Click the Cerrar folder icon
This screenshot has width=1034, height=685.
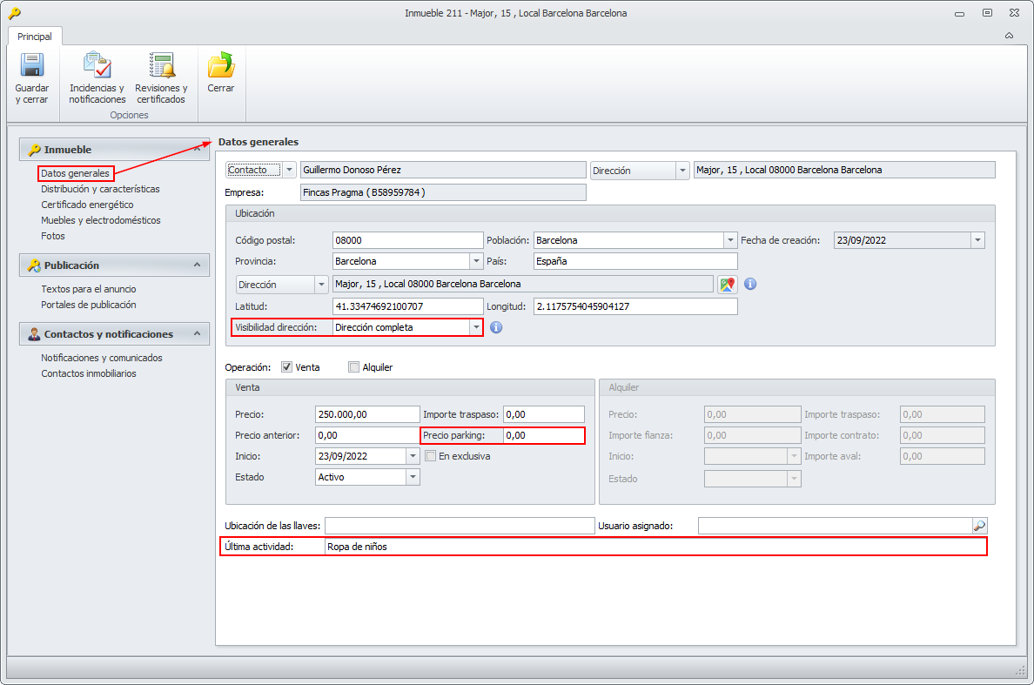click(220, 66)
